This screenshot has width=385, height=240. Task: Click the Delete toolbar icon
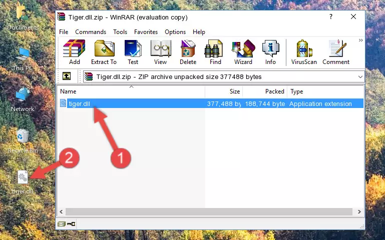[x=188, y=52]
